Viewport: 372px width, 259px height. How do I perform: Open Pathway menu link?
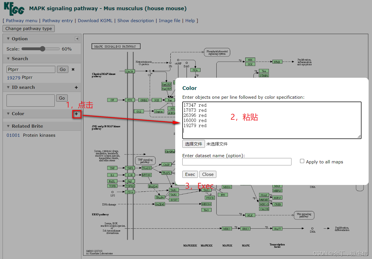pos(22,21)
